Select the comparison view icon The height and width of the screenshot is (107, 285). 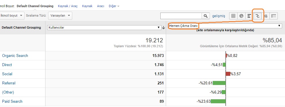(258, 16)
